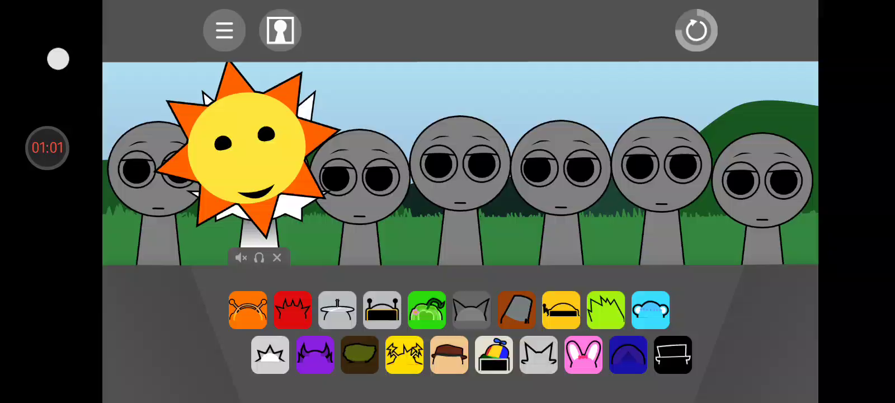Pick the cyan cloud-shaped character icon
The width and height of the screenshot is (895, 403).
click(651, 310)
